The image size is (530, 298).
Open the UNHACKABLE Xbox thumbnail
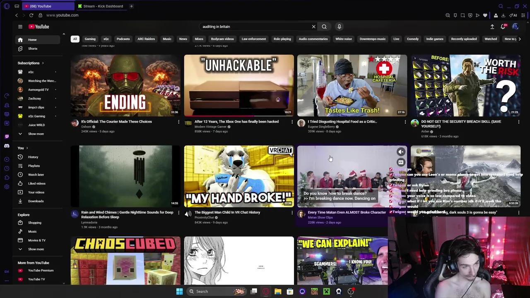[x=239, y=85]
